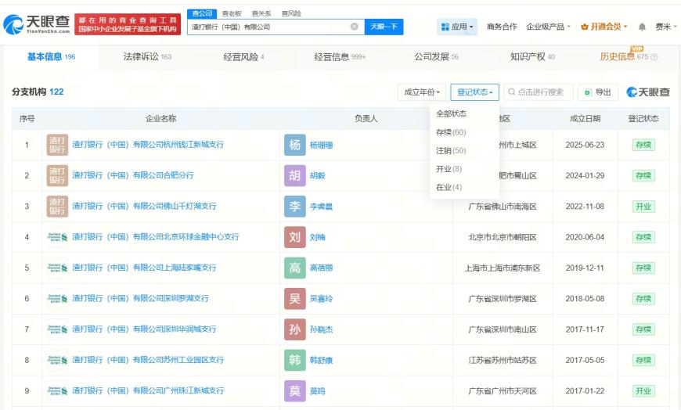The width and height of the screenshot is (681, 410).
Task: Filter by 存续(60) status
Action: 451,132
